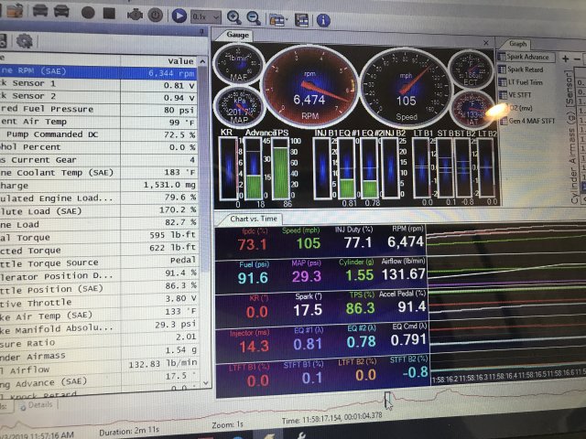Click the second car disconnect icon
The height and width of the screenshot is (439, 586).
(61, 11)
